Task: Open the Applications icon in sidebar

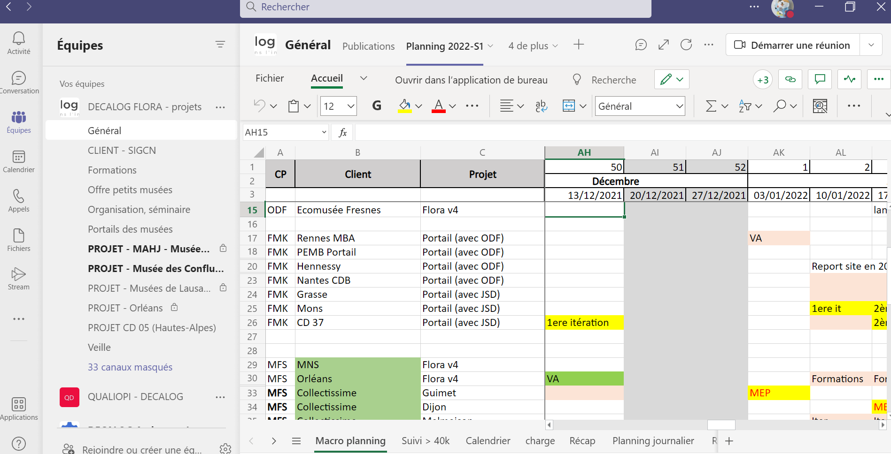Action: click(x=19, y=409)
